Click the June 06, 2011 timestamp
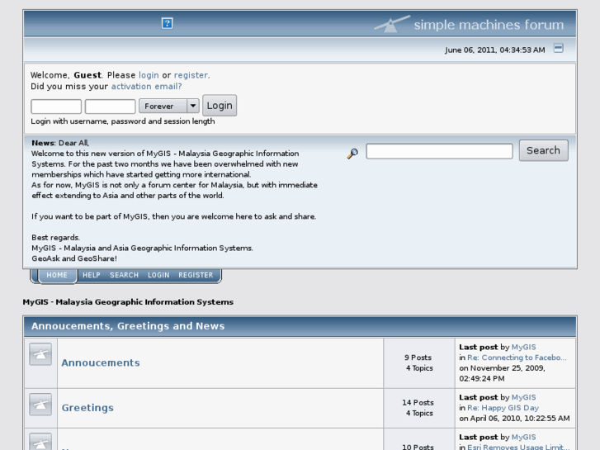This screenshot has width=600, height=450. click(494, 50)
